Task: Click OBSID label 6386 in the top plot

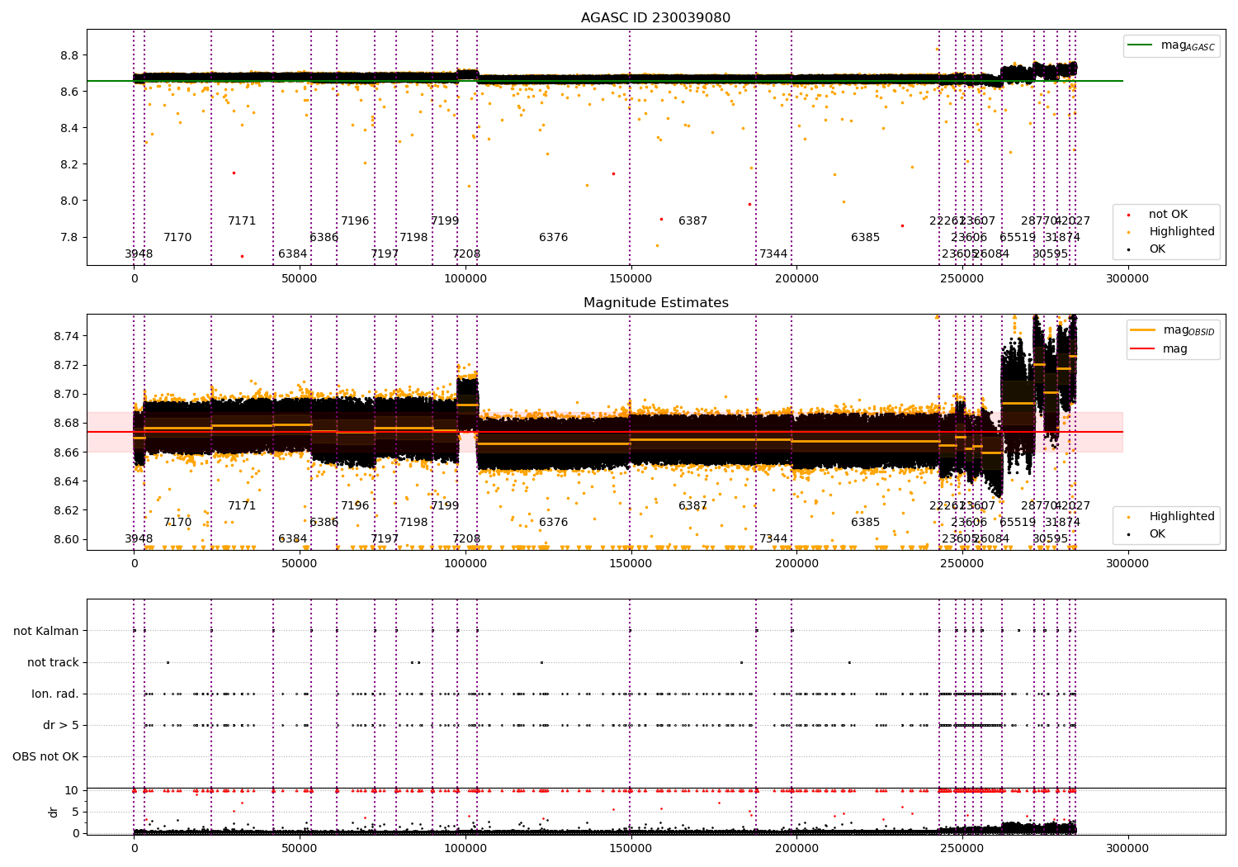Action: point(324,238)
